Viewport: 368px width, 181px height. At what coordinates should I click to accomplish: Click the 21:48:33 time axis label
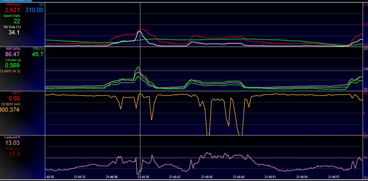click(80, 177)
